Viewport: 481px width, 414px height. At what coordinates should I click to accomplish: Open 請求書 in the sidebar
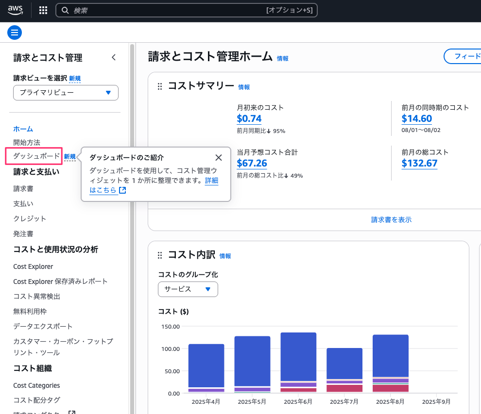click(x=23, y=189)
